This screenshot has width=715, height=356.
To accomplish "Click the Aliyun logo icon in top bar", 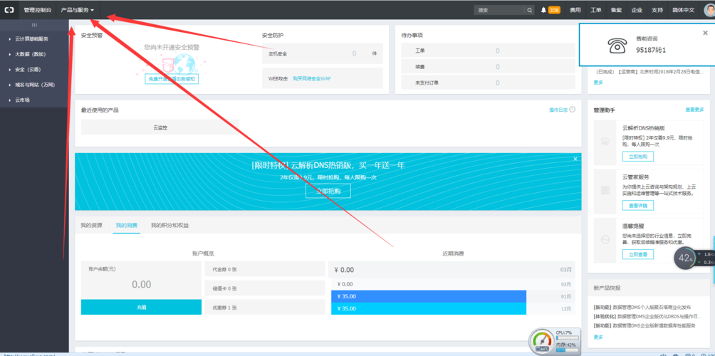I will [9, 9].
